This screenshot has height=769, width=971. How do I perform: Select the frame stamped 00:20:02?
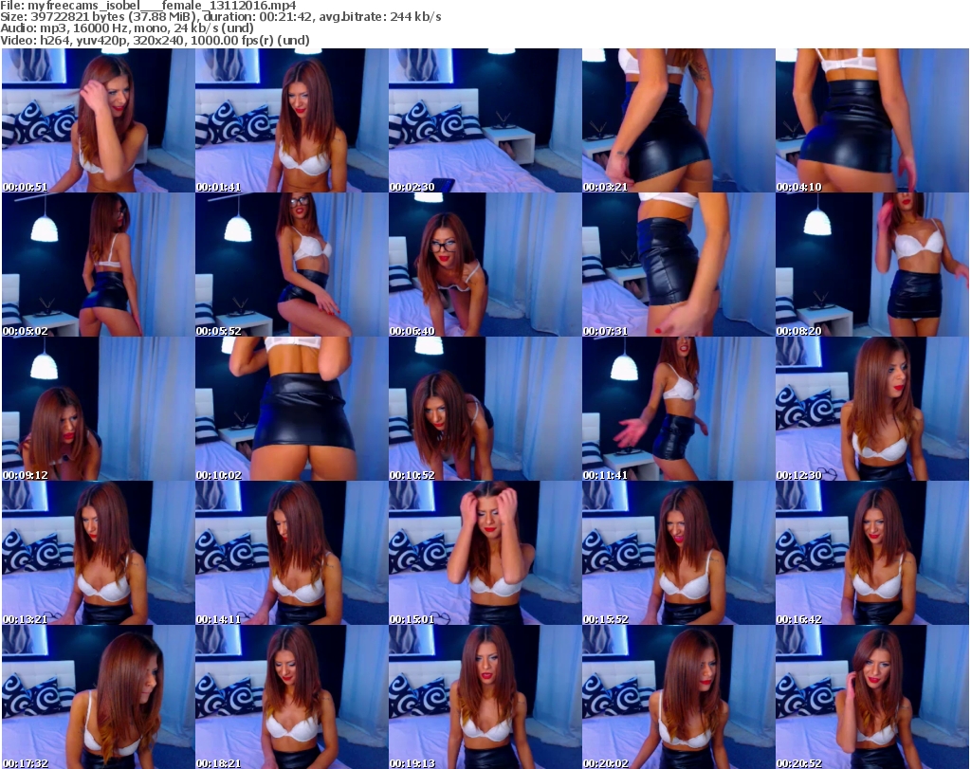click(x=678, y=697)
